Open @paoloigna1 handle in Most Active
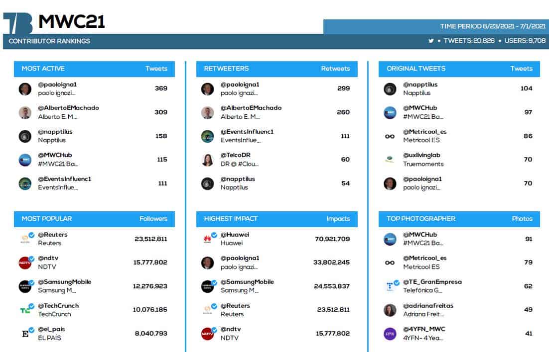 pyautogui.click(x=57, y=85)
